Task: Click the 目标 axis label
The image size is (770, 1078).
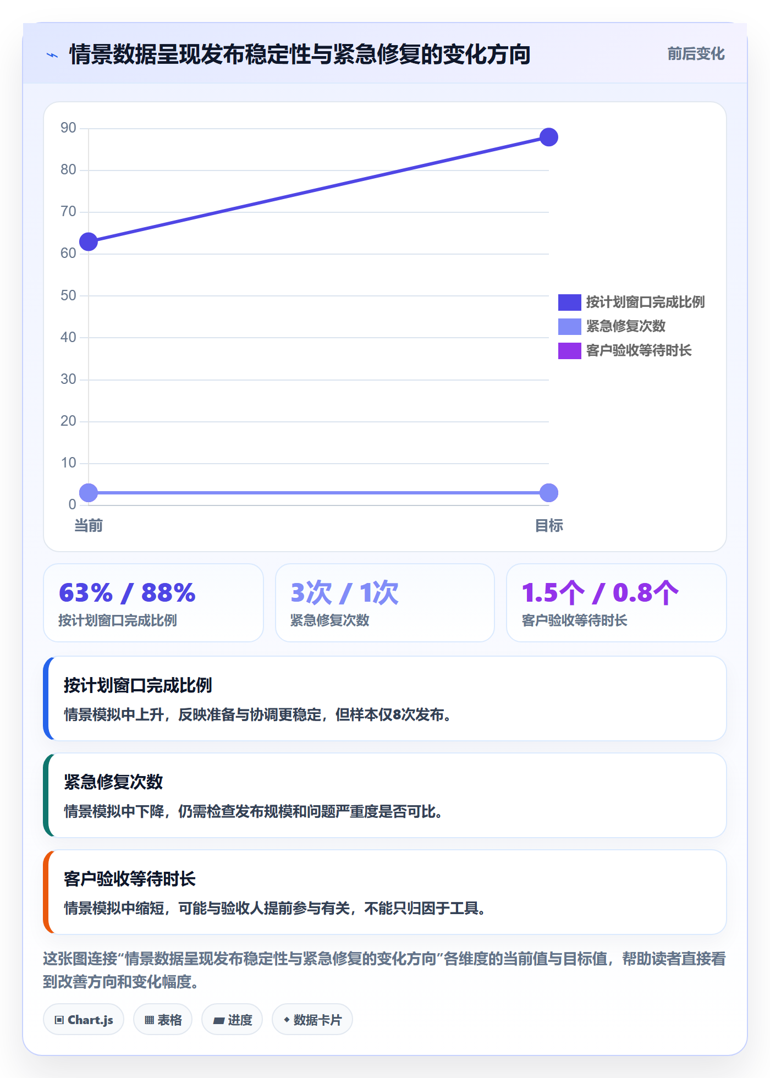Action: click(x=549, y=526)
